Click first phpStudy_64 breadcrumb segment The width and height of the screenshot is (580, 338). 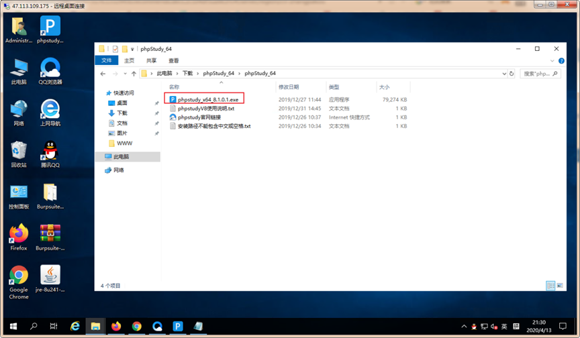click(x=219, y=73)
